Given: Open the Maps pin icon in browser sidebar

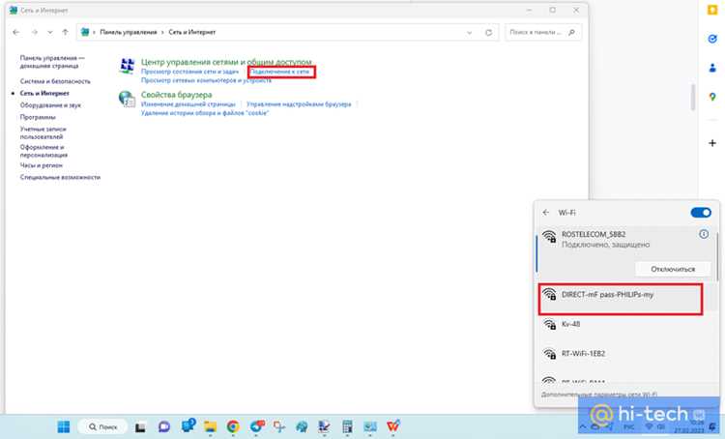Looking at the screenshot, I should (712, 97).
